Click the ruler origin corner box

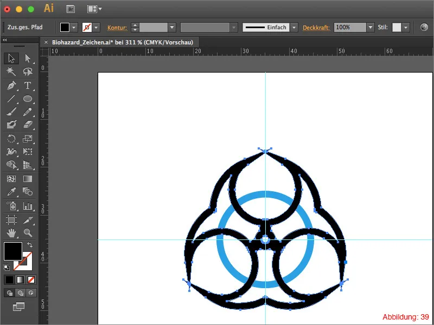(44, 51)
